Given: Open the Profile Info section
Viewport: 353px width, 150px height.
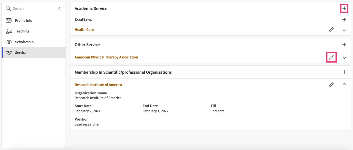Looking at the screenshot, I should [24, 20].
